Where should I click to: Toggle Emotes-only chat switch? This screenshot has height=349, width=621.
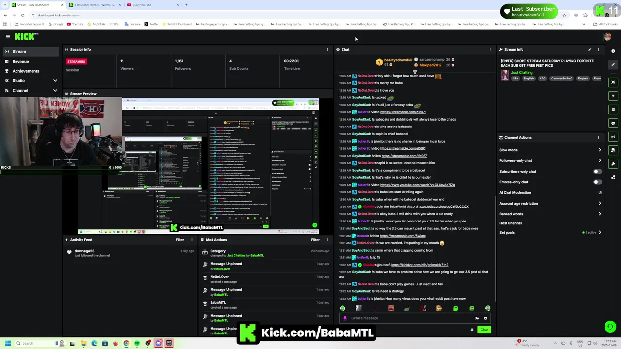tap(597, 182)
